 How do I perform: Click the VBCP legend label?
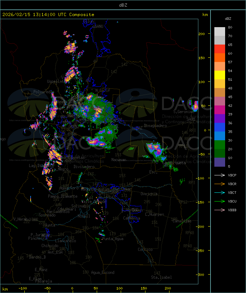232,175
